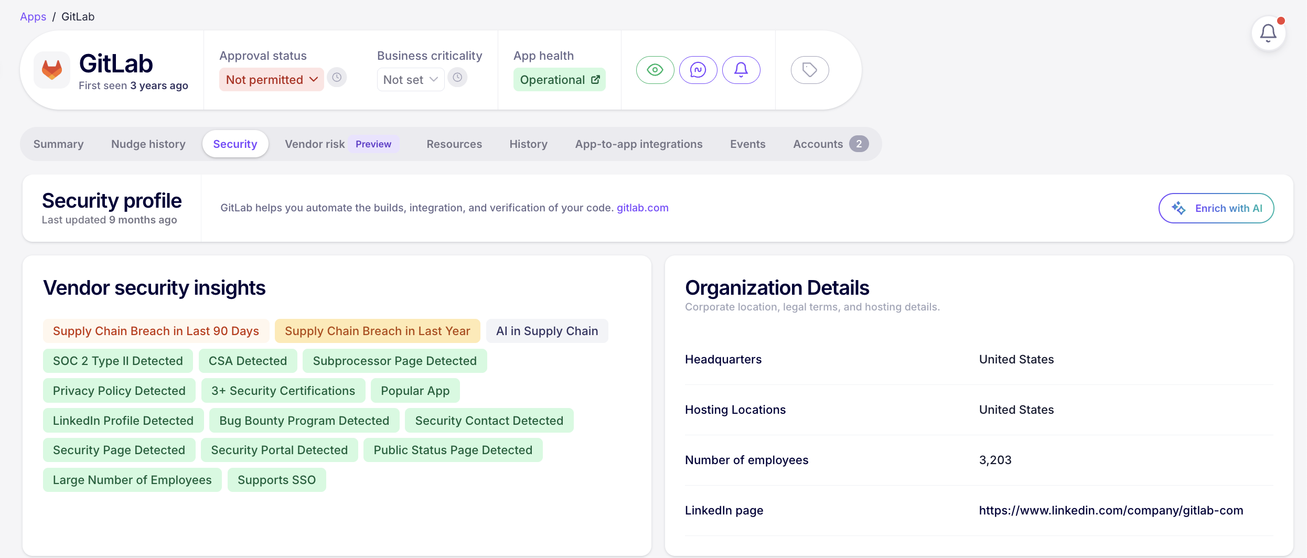This screenshot has height=558, width=1307.
Task: Toggle the green eye watch icon
Action: [x=655, y=70]
